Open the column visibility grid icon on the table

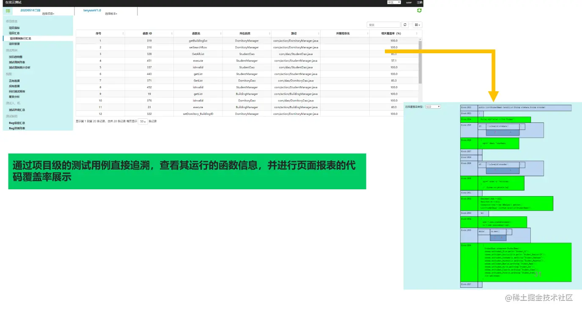(417, 25)
